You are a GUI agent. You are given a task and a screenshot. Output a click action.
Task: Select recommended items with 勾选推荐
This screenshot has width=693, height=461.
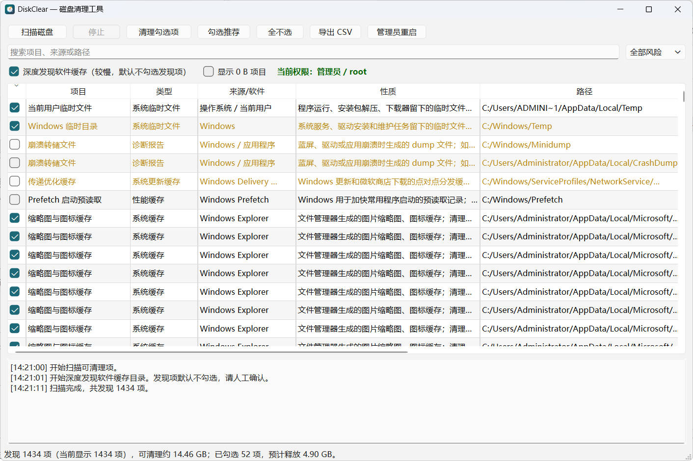[x=224, y=32]
